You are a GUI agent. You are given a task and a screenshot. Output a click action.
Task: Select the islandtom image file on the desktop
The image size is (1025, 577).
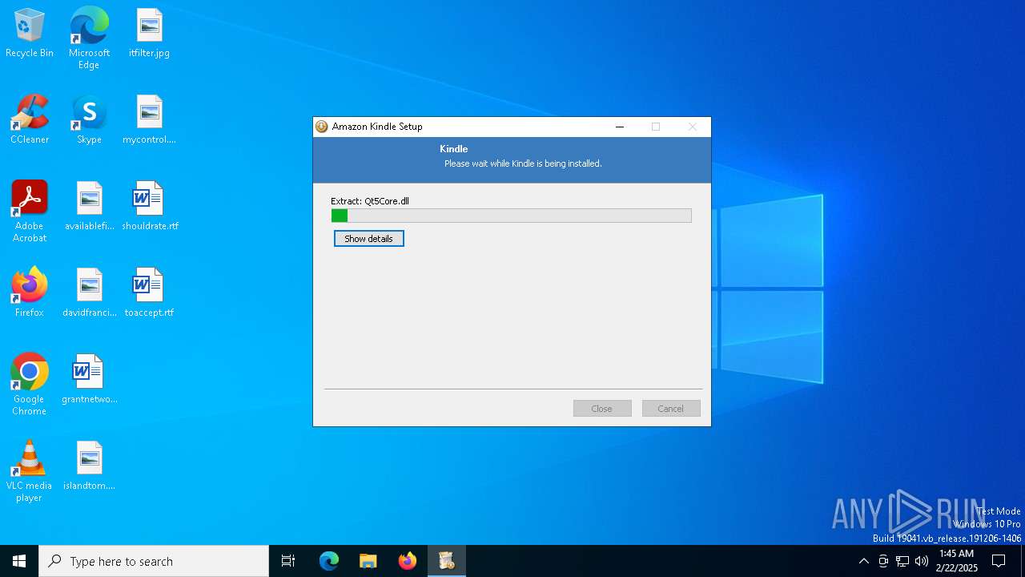pyautogui.click(x=89, y=466)
